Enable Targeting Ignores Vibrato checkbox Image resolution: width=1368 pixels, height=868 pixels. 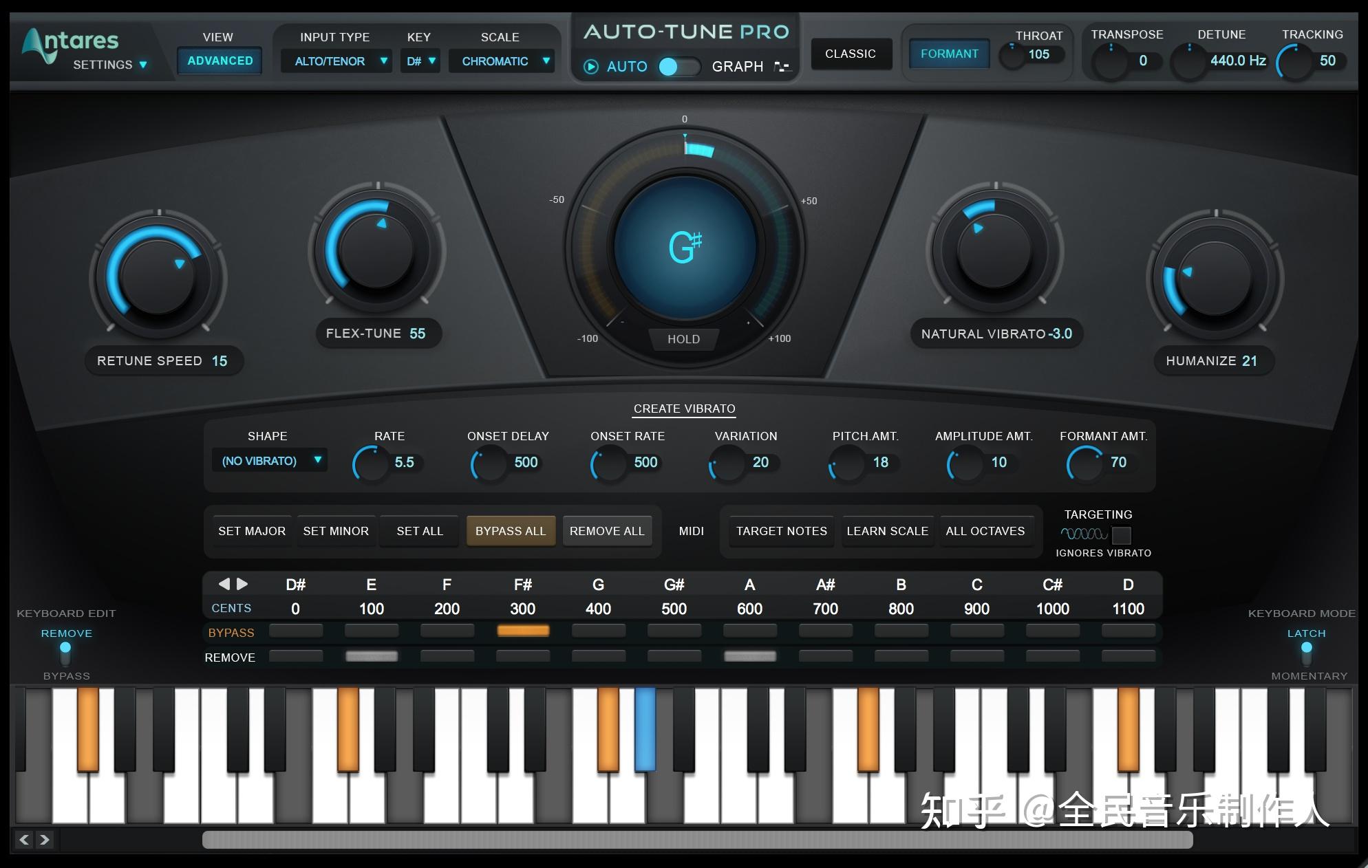[x=1121, y=534]
